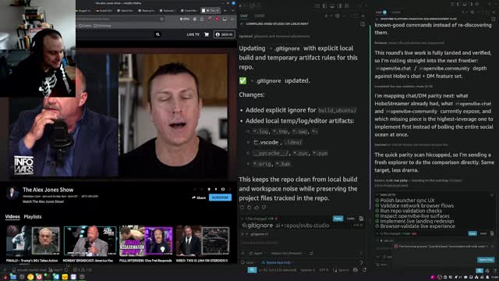The height and width of the screenshot is (281, 499).
Task: Click the blue Subscribe button
Action: [x=220, y=197]
